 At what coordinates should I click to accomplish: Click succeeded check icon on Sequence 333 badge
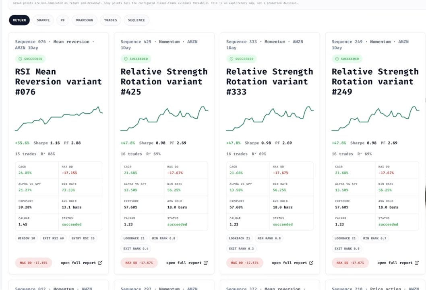coord(231,59)
